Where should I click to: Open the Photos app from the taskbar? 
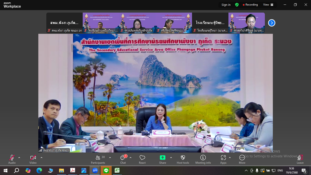84,170
